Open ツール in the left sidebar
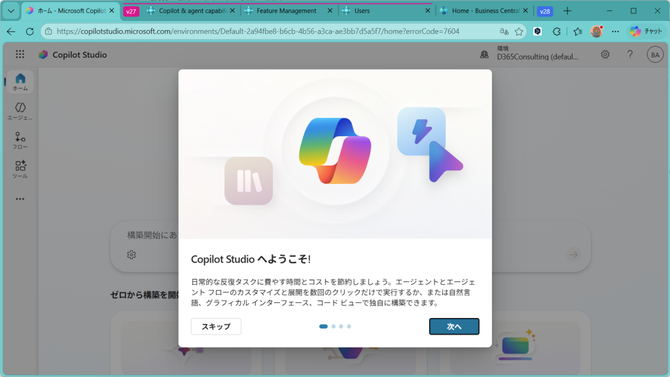Image resolution: width=670 pixels, height=377 pixels. click(x=20, y=169)
